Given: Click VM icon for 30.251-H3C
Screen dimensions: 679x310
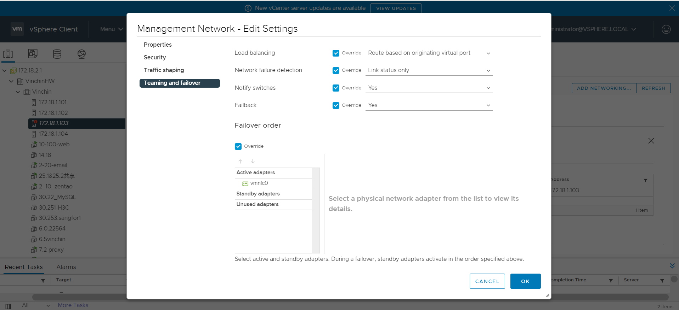Looking at the screenshot, I should point(34,207).
